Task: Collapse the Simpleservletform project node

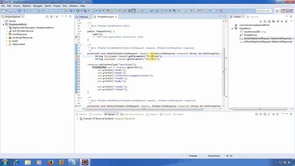Action: pos(3,24)
